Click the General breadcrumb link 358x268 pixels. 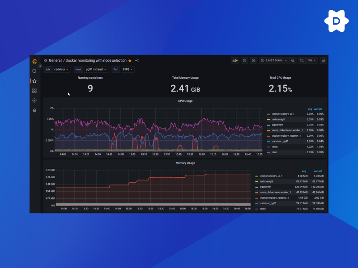point(55,60)
